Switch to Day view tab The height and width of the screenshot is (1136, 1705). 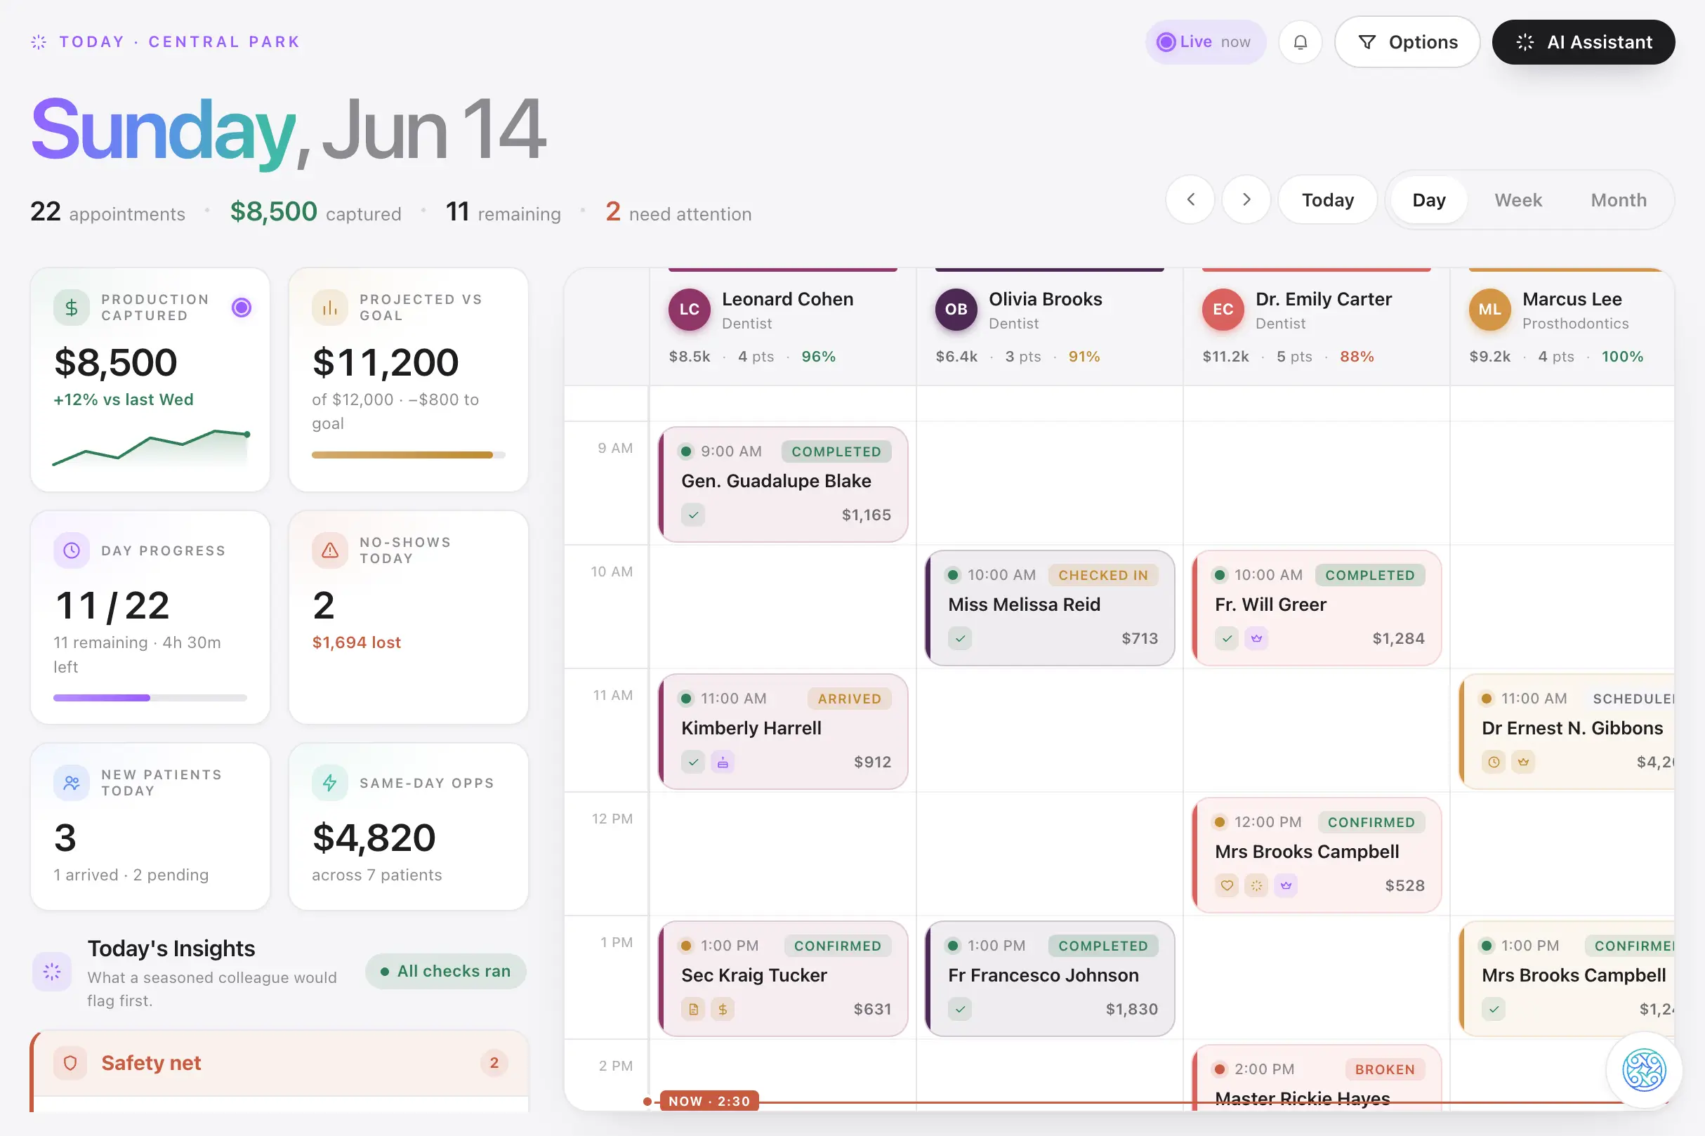[1428, 199]
